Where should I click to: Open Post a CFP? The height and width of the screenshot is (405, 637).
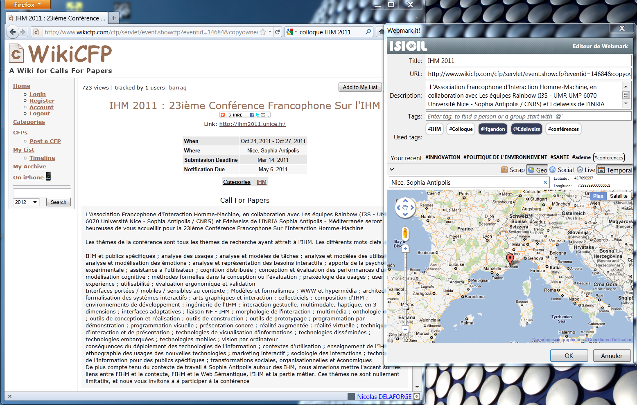coord(45,141)
